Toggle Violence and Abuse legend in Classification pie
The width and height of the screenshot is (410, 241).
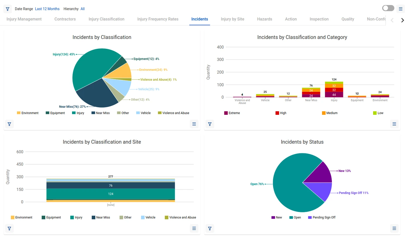(x=173, y=113)
